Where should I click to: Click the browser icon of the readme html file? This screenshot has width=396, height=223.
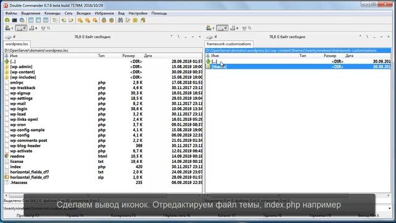click(x=7, y=156)
